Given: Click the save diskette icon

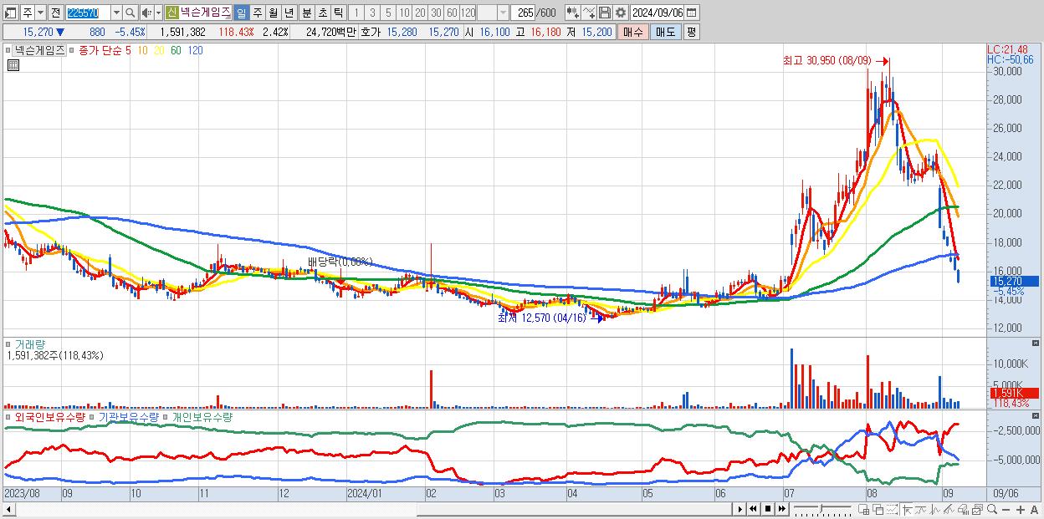Looking at the screenshot, I should 604,13.
